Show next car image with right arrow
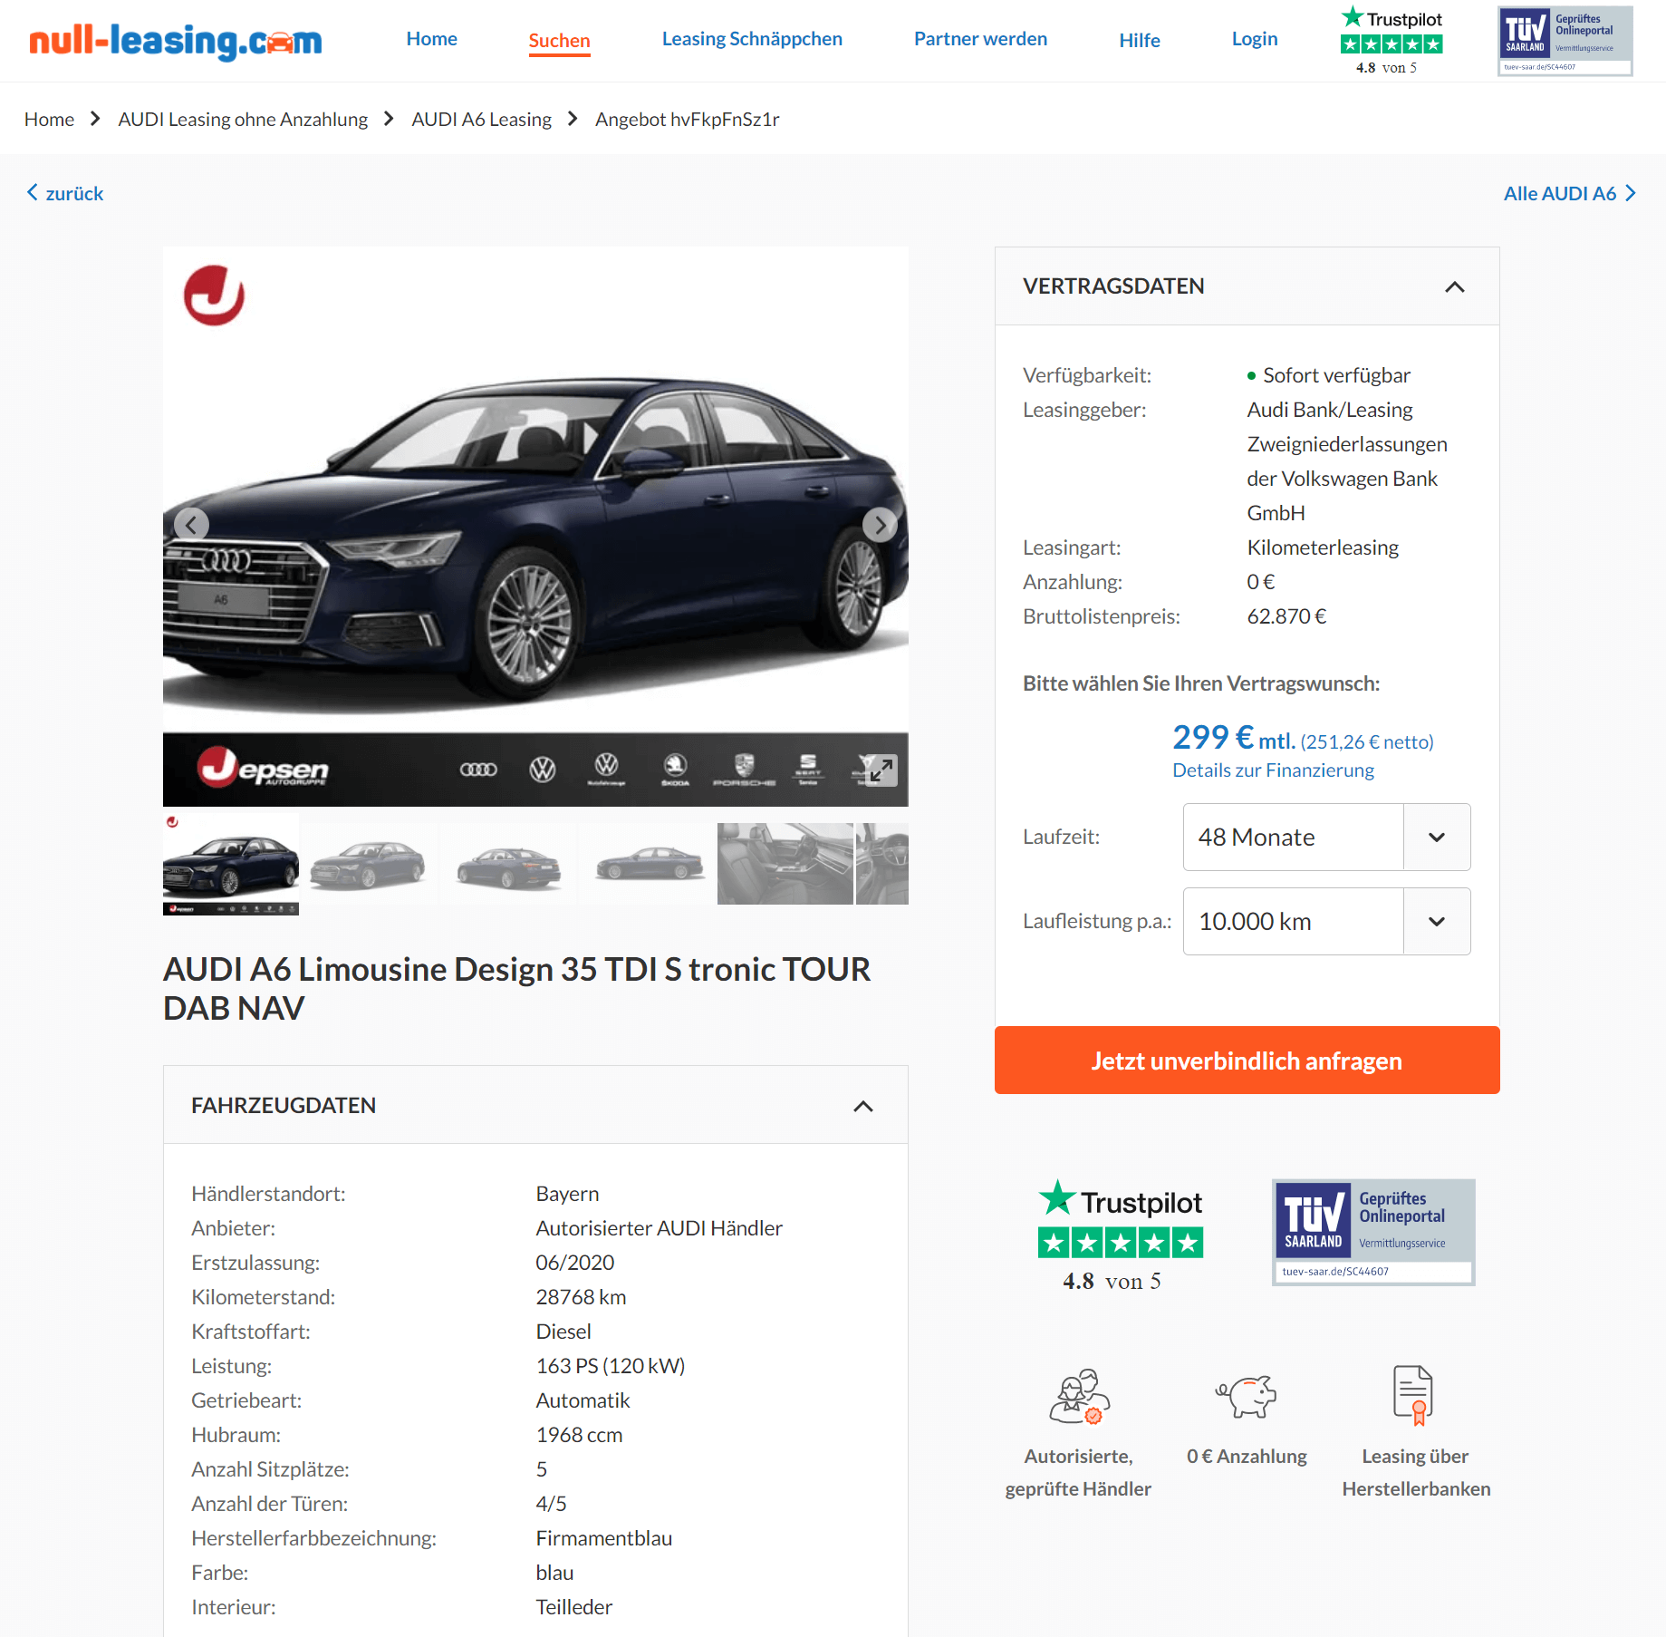Viewport: 1666px width, 1637px height. pos(880,525)
